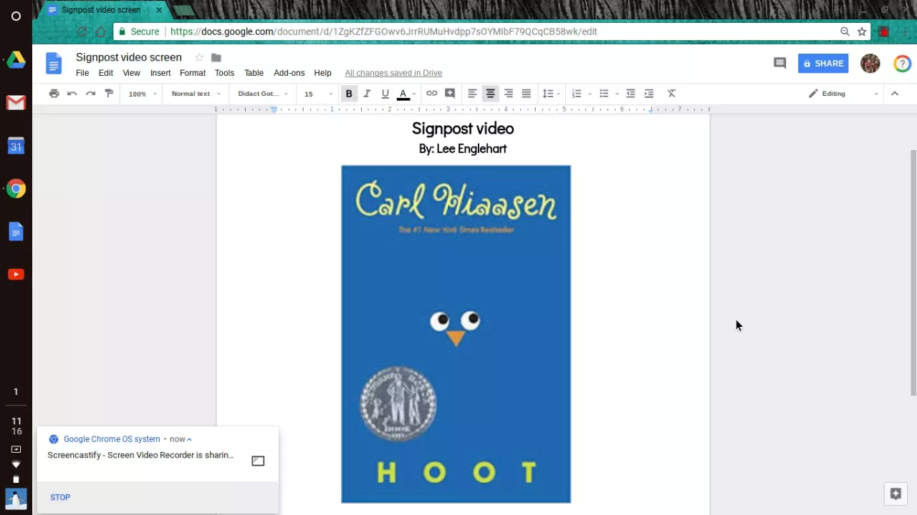This screenshot has width=917, height=515.
Task: Hide the menus with chevron
Action: (x=894, y=94)
